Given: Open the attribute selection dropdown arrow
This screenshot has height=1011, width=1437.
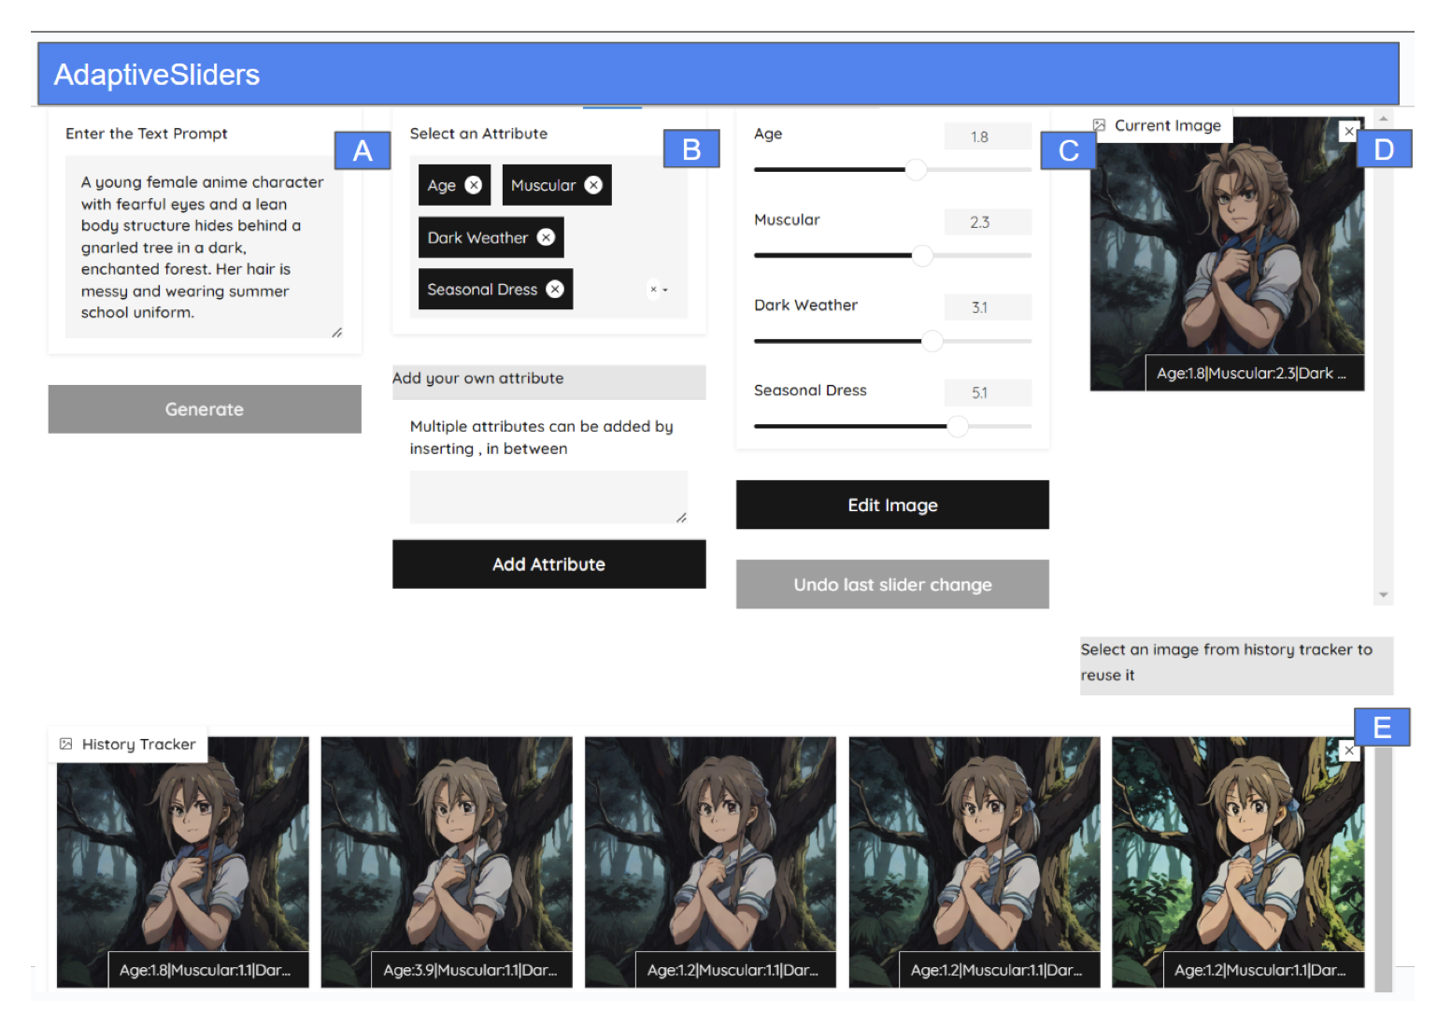Looking at the screenshot, I should click(660, 290).
